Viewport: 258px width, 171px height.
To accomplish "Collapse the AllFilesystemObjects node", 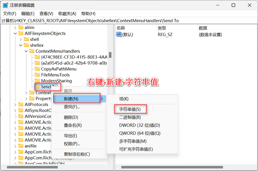I will [x=15, y=33].
